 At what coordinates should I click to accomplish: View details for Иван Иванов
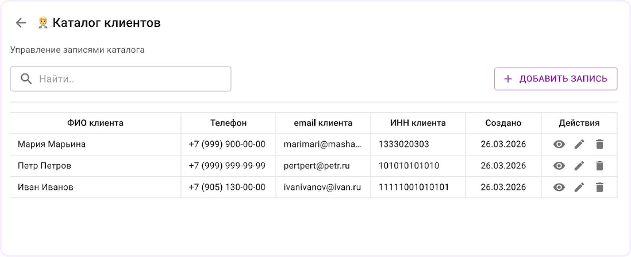pyautogui.click(x=558, y=187)
